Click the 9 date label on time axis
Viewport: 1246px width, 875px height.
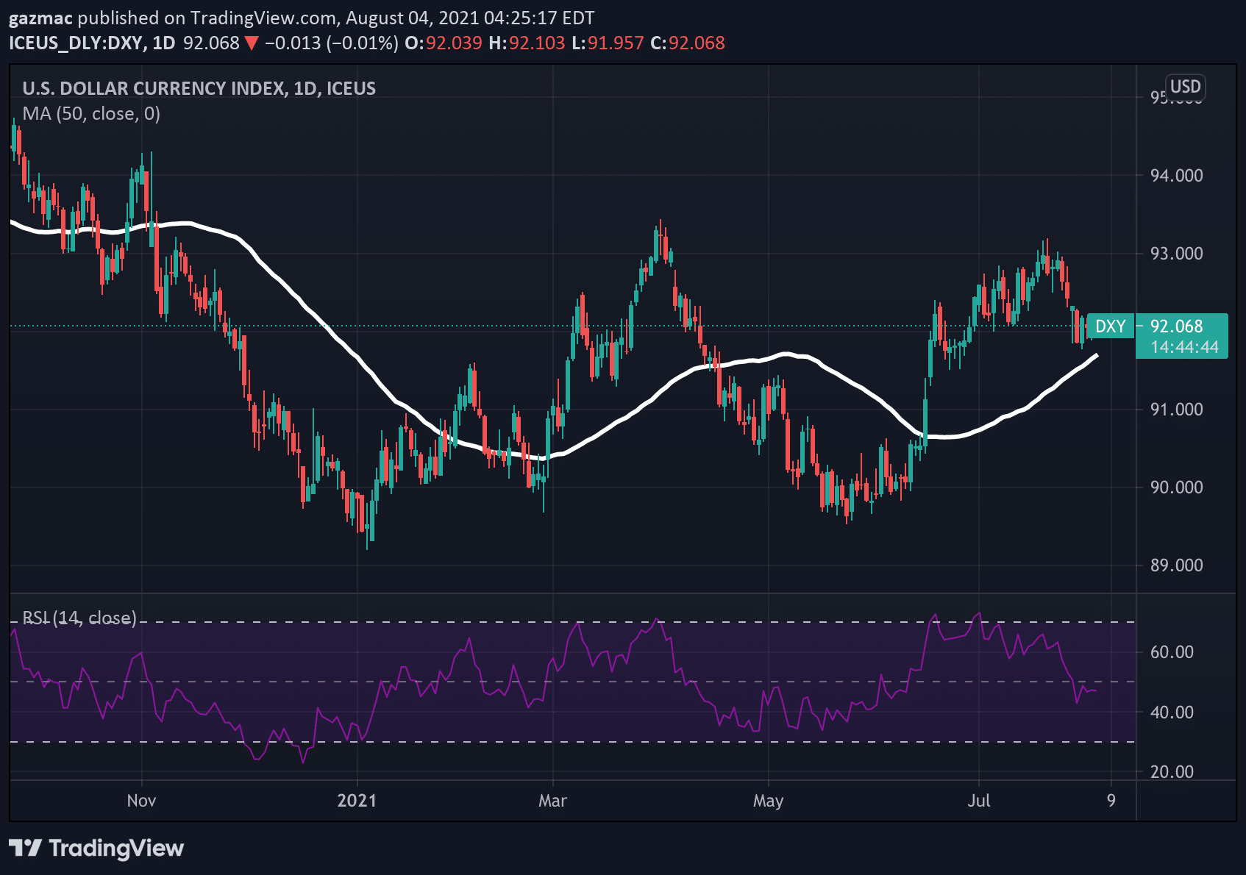pyautogui.click(x=1111, y=800)
